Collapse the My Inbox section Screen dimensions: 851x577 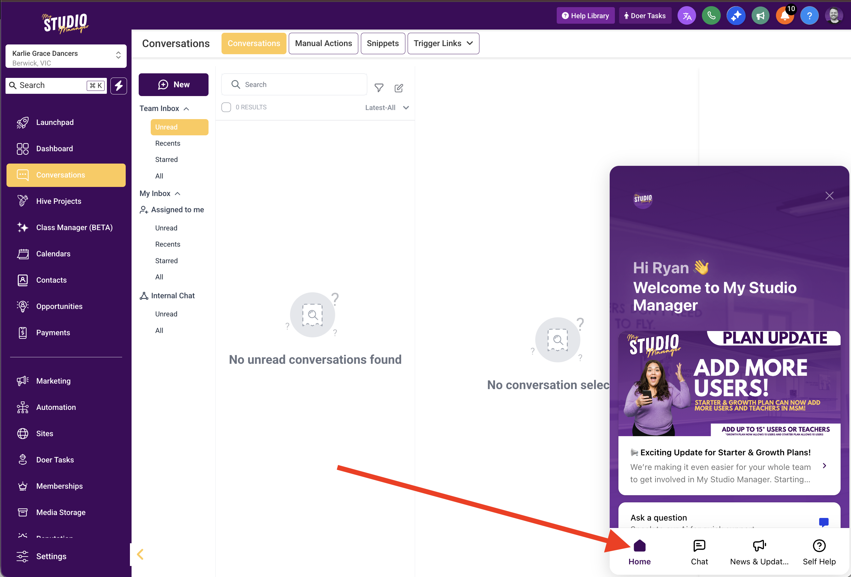tap(160, 193)
